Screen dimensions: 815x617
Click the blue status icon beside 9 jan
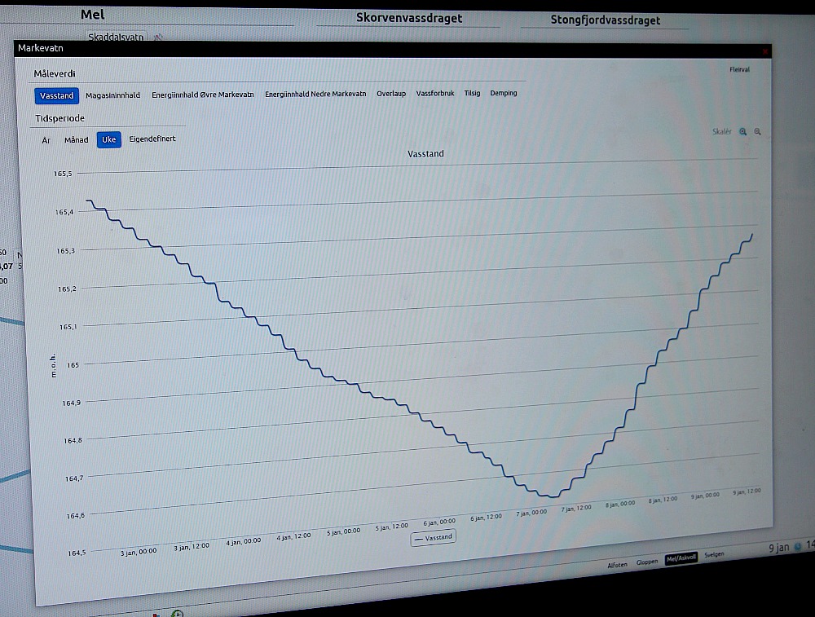coord(798,547)
